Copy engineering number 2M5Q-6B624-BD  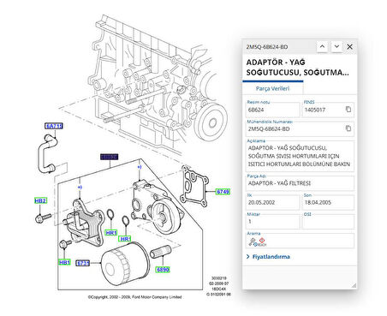pos(348,128)
